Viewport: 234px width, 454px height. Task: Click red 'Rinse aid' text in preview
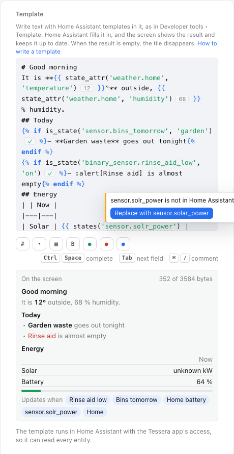[42, 336]
